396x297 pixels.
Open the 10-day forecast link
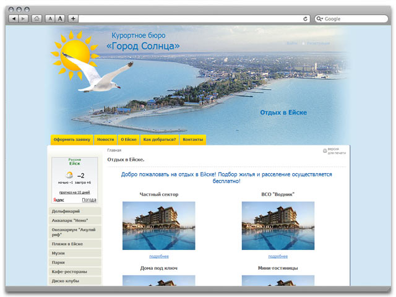(74, 192)
